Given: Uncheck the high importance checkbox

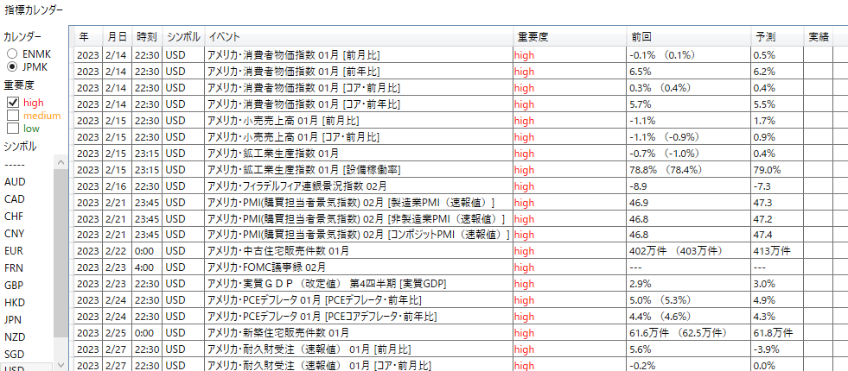Looking at the screenshot, I should pyautogui.click(x=13, y=103).
